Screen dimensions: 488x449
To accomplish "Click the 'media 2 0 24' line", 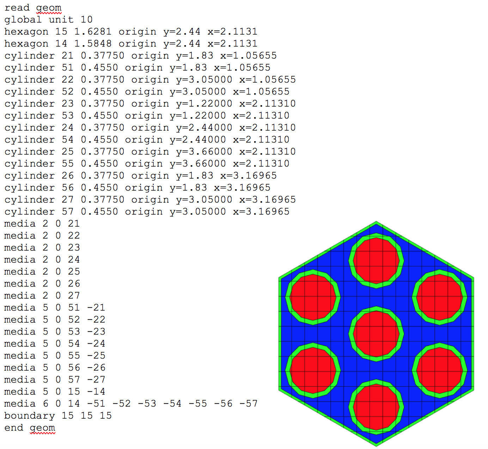I will point(42,260).
